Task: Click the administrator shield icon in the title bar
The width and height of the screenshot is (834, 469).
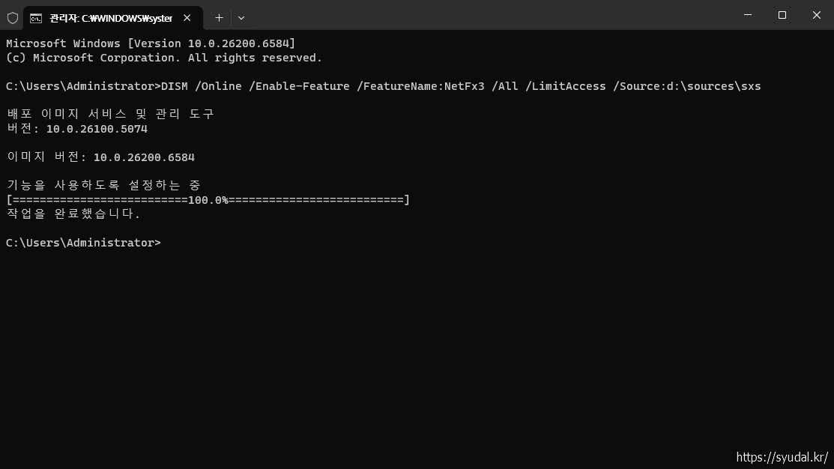Action: (x=13, y=17)
